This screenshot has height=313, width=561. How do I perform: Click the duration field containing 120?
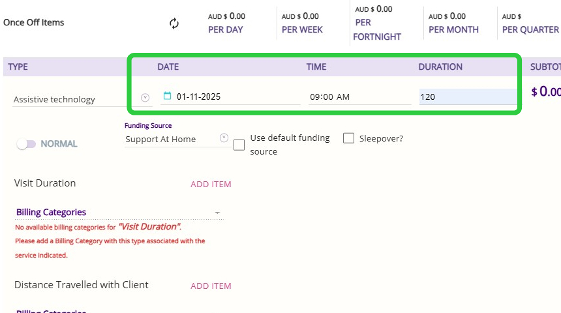pyautogui.click(x=466, y=97)
